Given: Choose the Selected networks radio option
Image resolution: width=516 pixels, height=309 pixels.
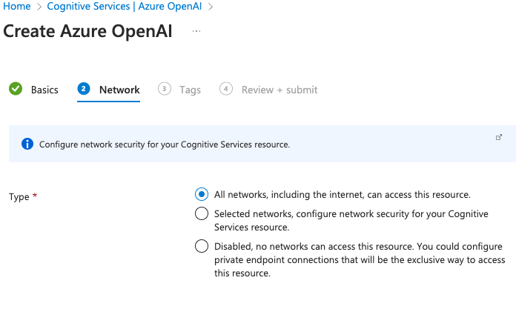Looking at the screenshot, I should 201,214.
